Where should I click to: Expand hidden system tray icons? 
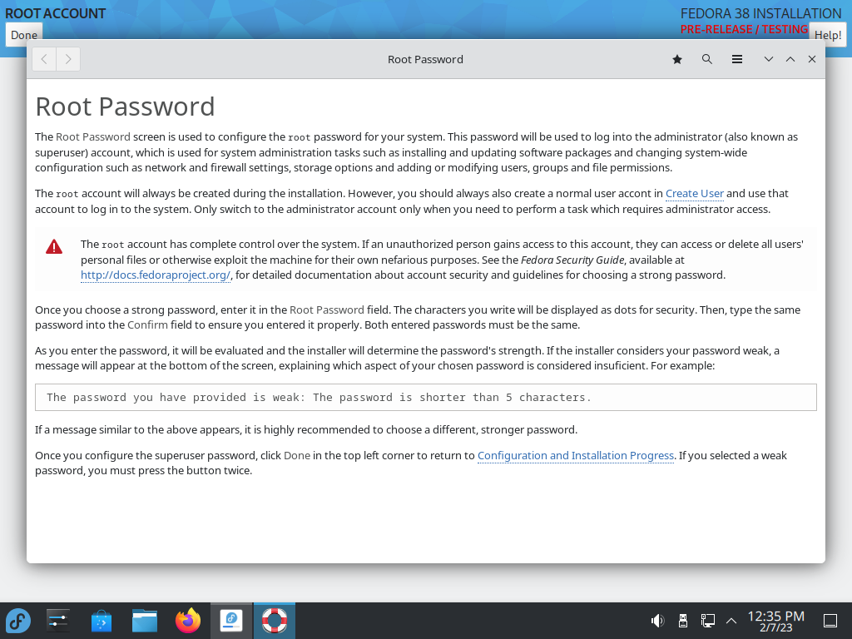click(x=731, y=621)
